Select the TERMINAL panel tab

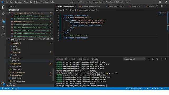[95, 59]
